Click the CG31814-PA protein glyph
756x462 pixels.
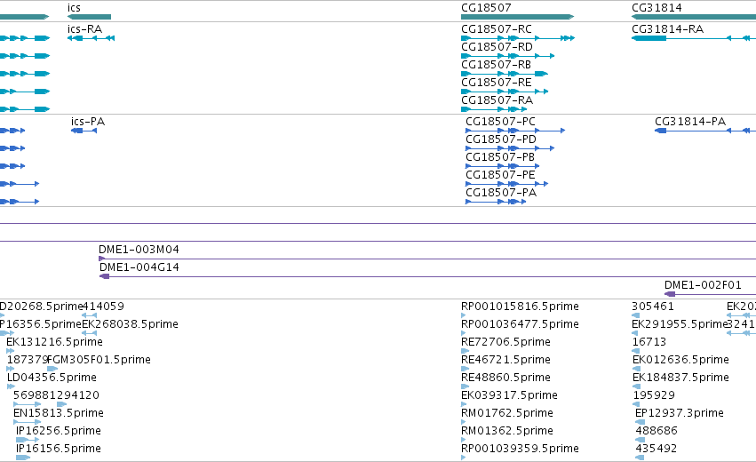[705, 131]
